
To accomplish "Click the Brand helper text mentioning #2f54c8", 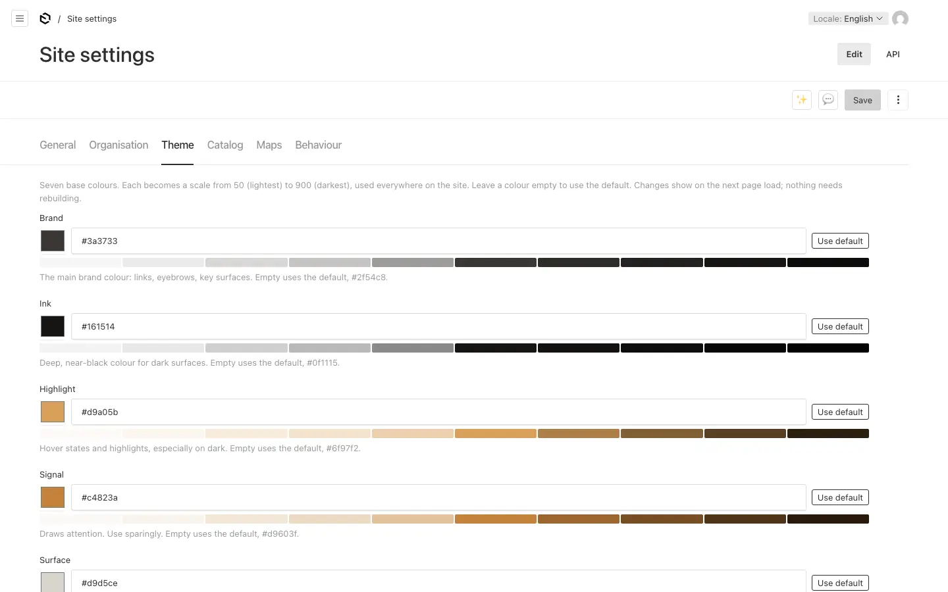I will click(213, 277).
